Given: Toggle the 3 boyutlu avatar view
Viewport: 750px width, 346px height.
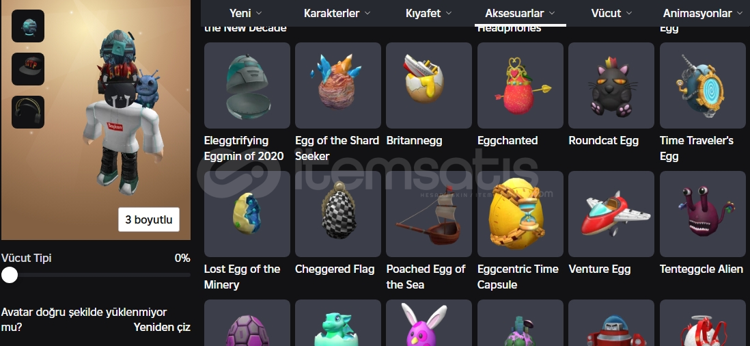Looking at the screenshot, I should point(149,219).
